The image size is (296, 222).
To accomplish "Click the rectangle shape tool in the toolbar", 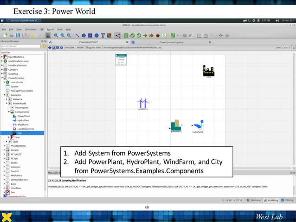I will (x=90, y=35).
